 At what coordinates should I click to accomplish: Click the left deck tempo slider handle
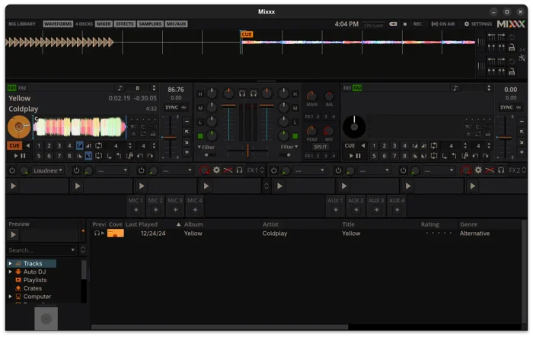(x=169, y=138)
